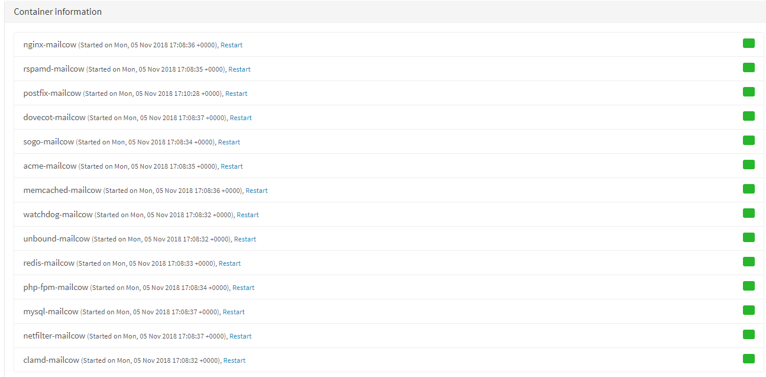Click green status indicator for nginx-mailcow
Viewport: 766px width, 377px height.
coord(749,43)
